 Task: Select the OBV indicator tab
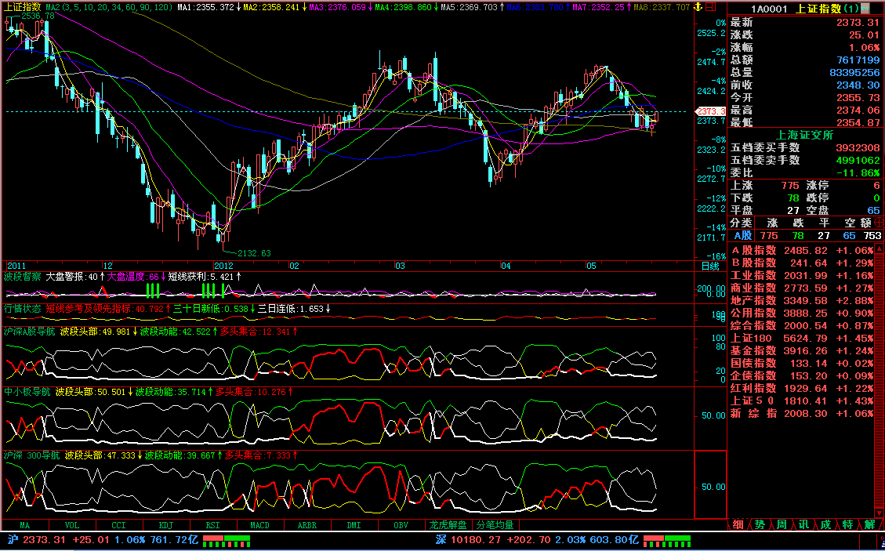point(401,525)
